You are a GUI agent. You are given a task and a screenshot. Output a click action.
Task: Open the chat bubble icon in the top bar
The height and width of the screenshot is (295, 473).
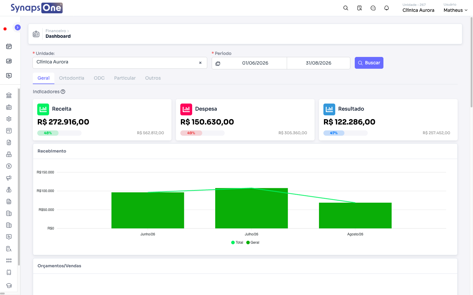tap(373, 8)
